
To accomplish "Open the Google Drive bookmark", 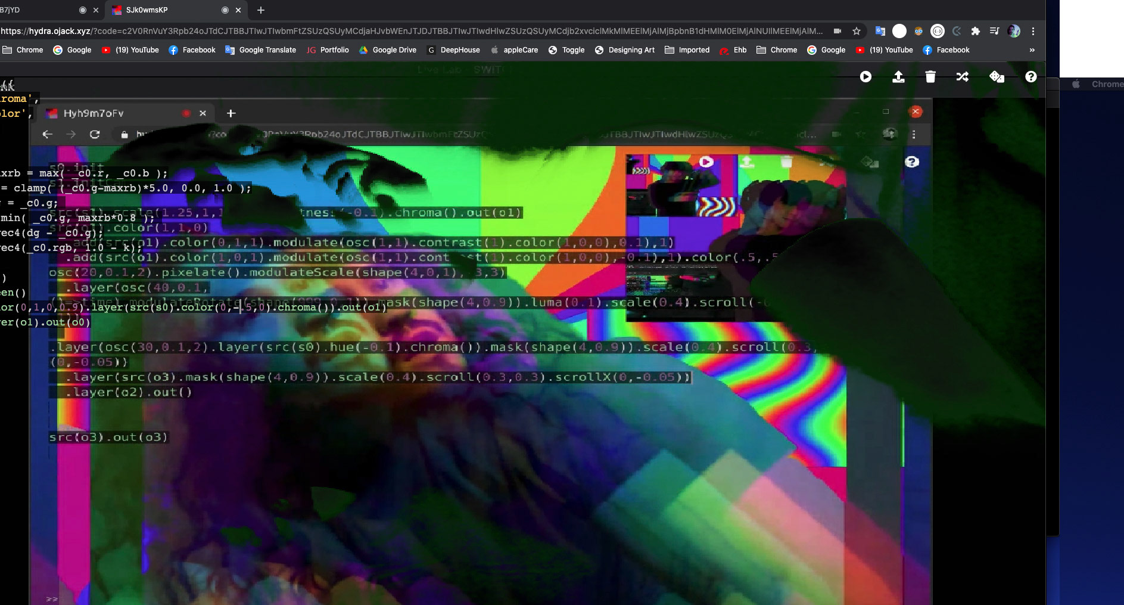I will pos(387,50).
